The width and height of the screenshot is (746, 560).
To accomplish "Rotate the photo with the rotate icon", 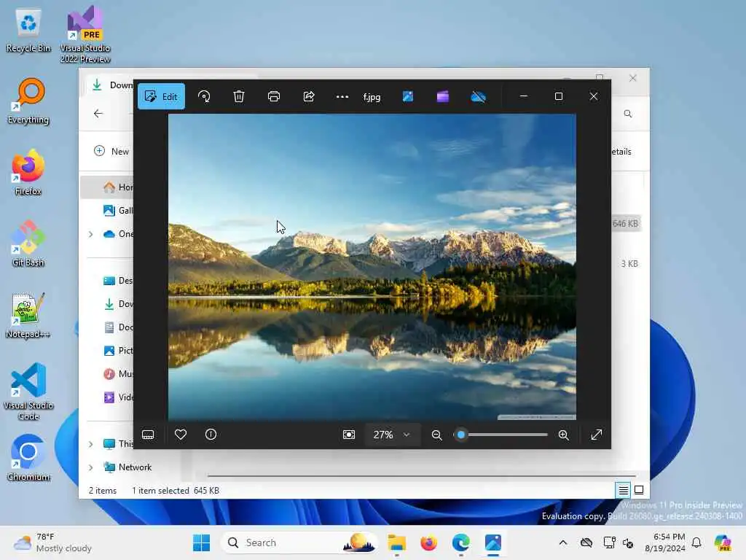I will point(204,97).
